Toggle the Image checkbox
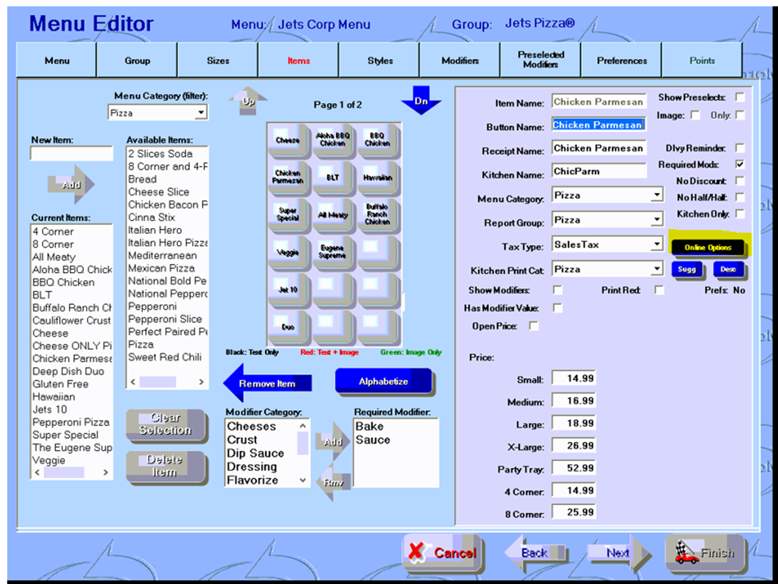This screenshot has height=584, width=778. click(695, 115)
